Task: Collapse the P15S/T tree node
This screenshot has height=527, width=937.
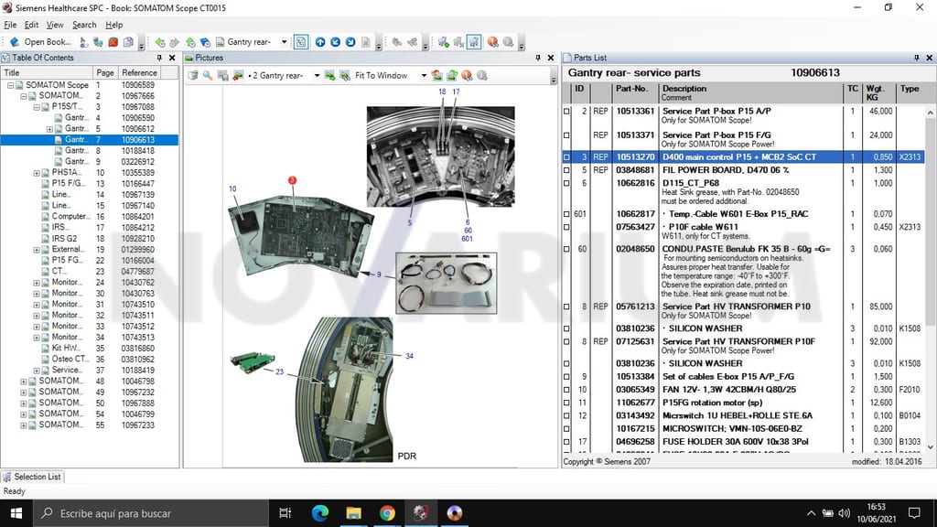Action: click(37, 108)
